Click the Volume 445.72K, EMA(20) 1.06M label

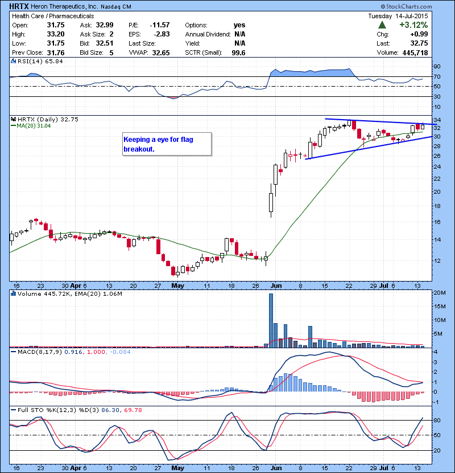coord(70,294)
